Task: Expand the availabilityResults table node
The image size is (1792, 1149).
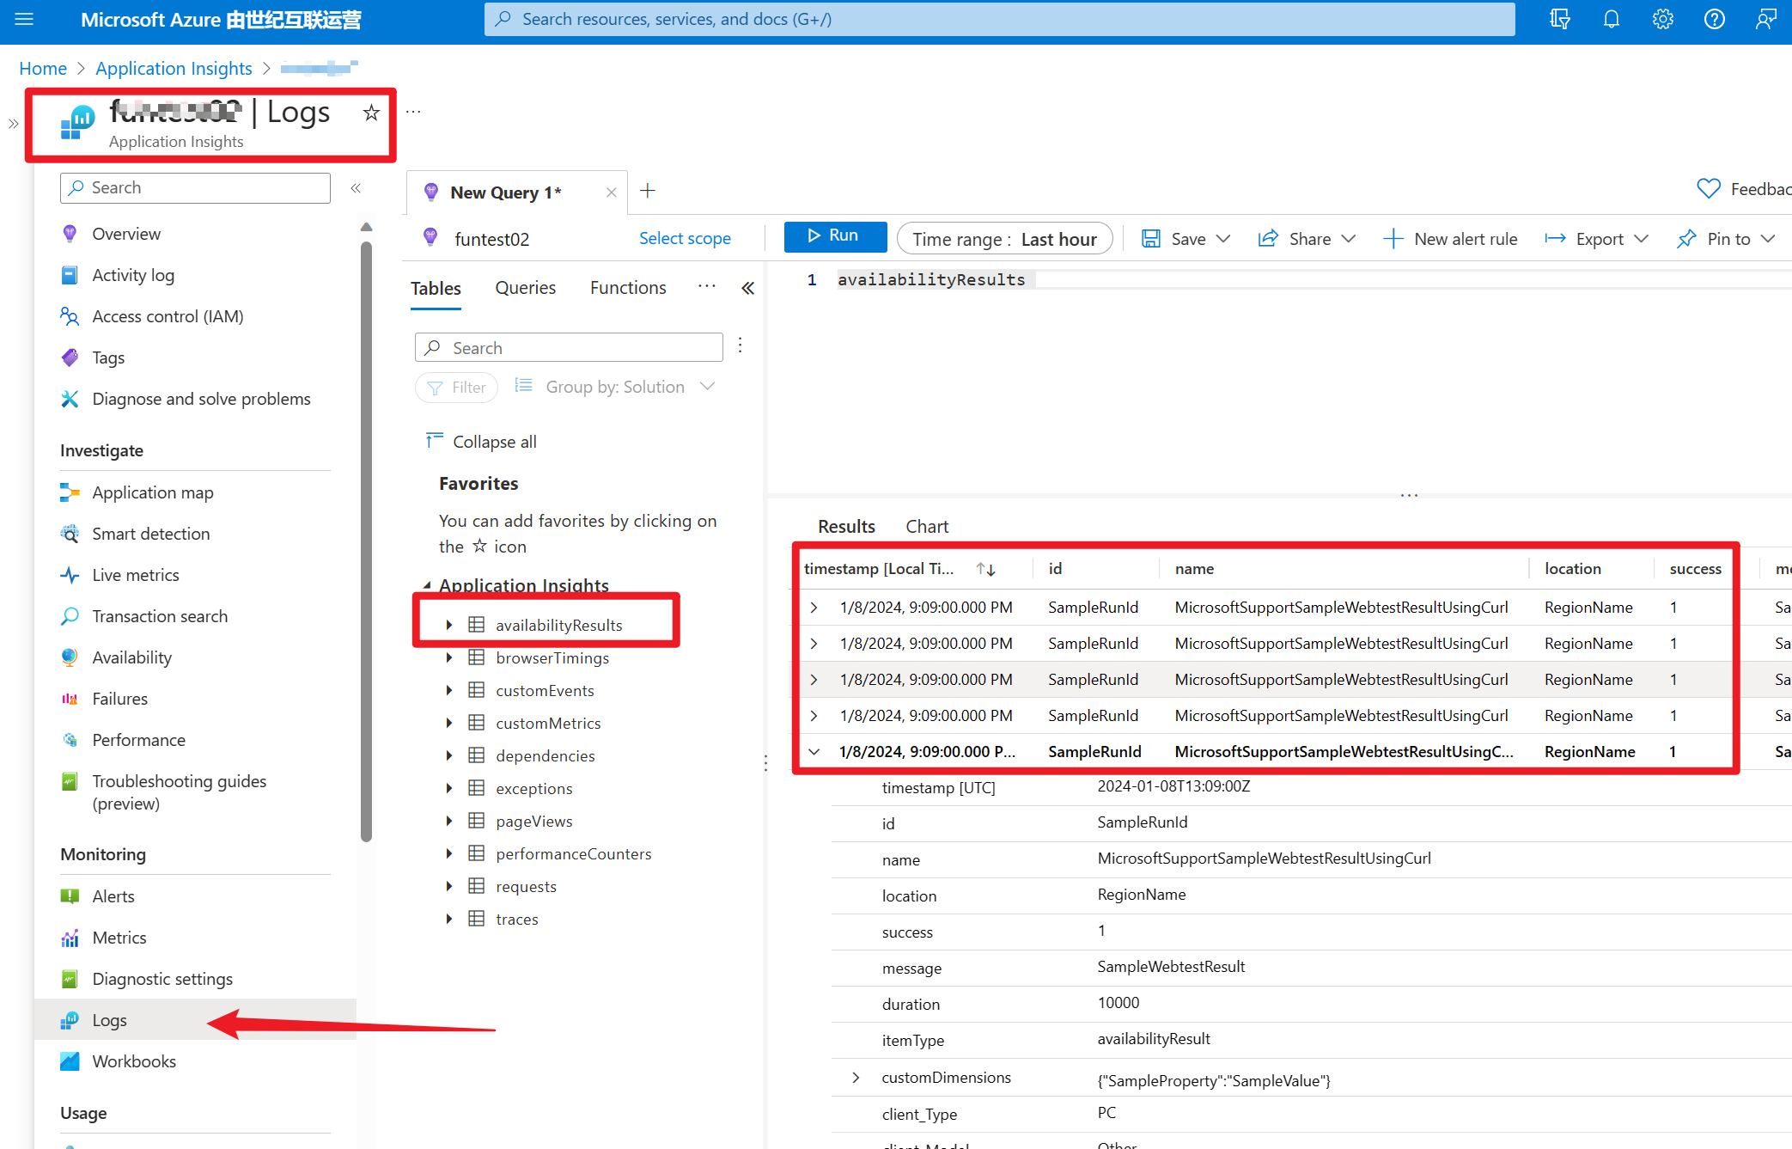Action: [x=448, y=625]
